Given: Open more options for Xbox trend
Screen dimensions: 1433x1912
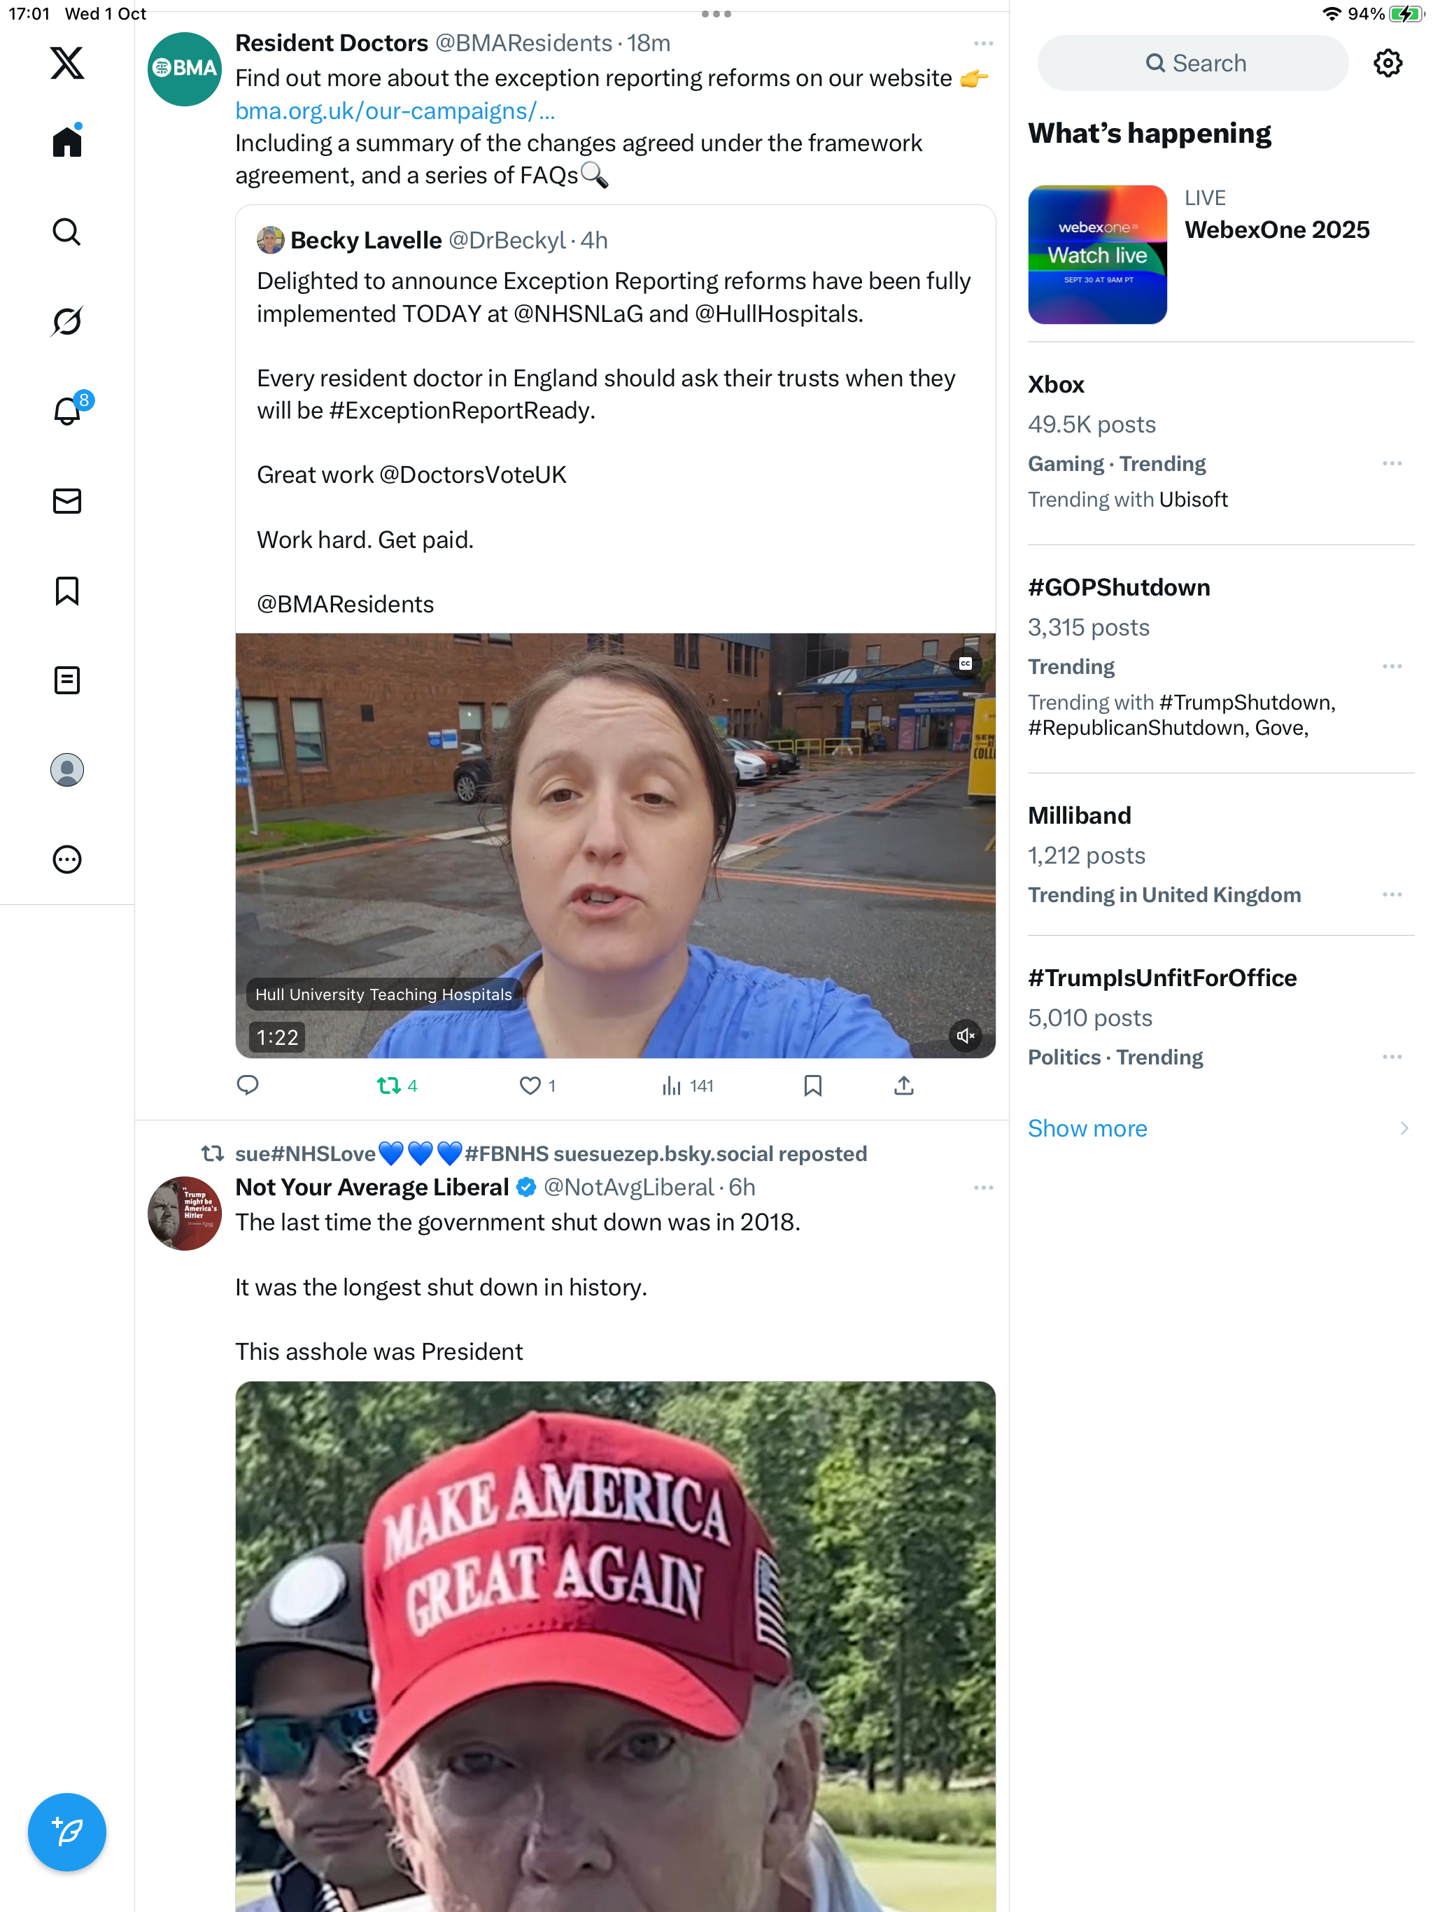Looking at the screenshot, I should pos(1392,463).
